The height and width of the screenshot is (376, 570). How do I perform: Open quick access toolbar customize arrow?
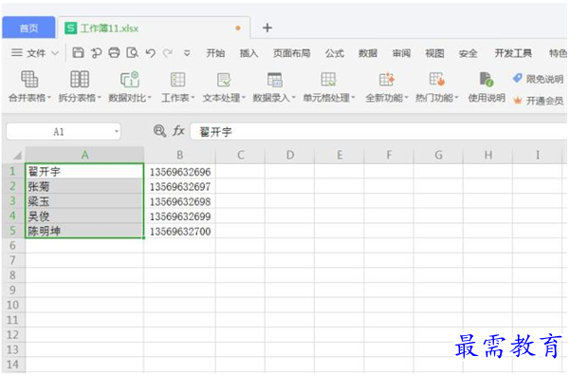[187, 53]
